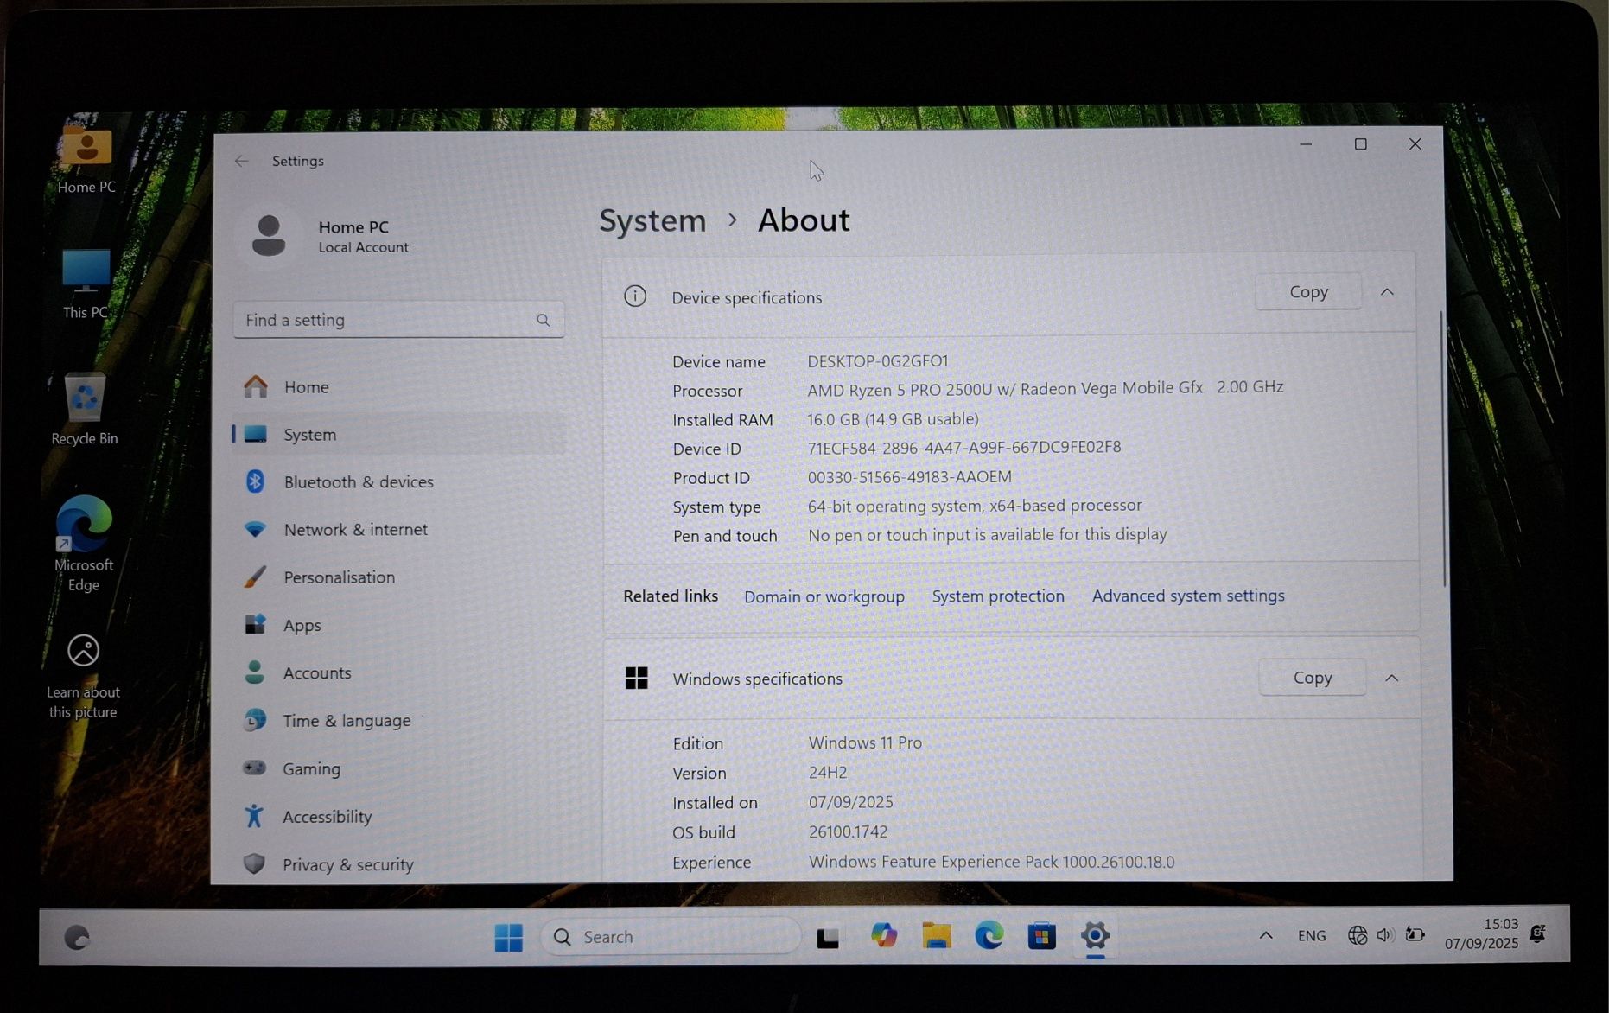
Task: Launch Copilot from the taskbar
Action: pos(883,936)
